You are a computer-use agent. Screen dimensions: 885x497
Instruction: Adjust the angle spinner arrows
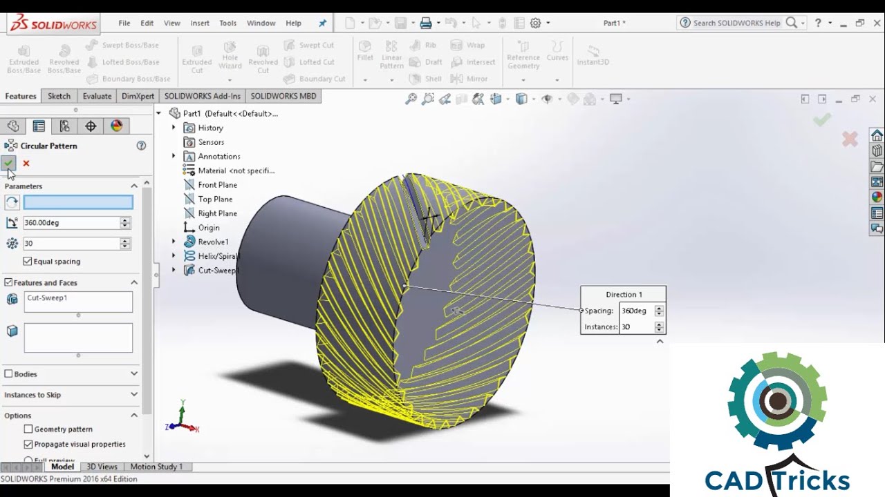point(125,223)
